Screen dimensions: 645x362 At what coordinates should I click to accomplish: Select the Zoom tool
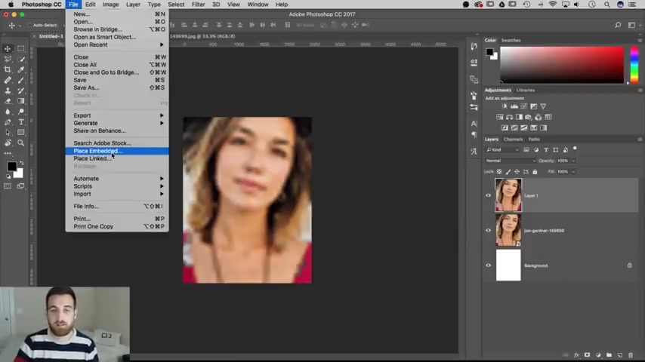pos(21,143)
